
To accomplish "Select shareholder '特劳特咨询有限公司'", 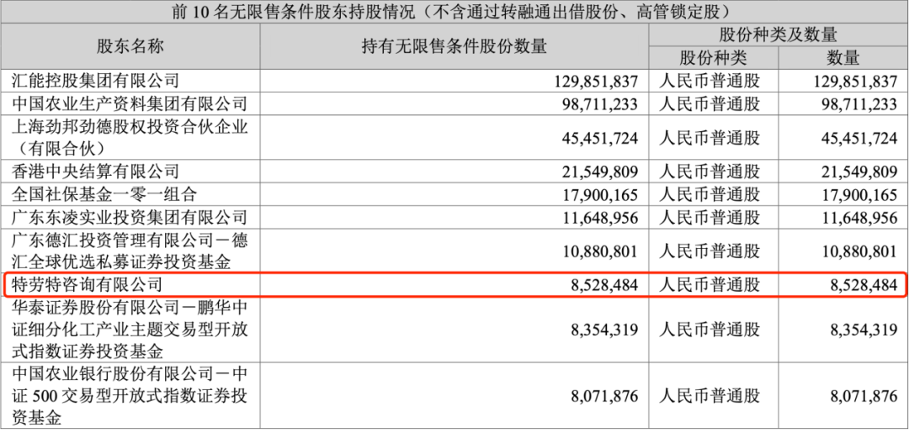I will (x=88, y=285).
